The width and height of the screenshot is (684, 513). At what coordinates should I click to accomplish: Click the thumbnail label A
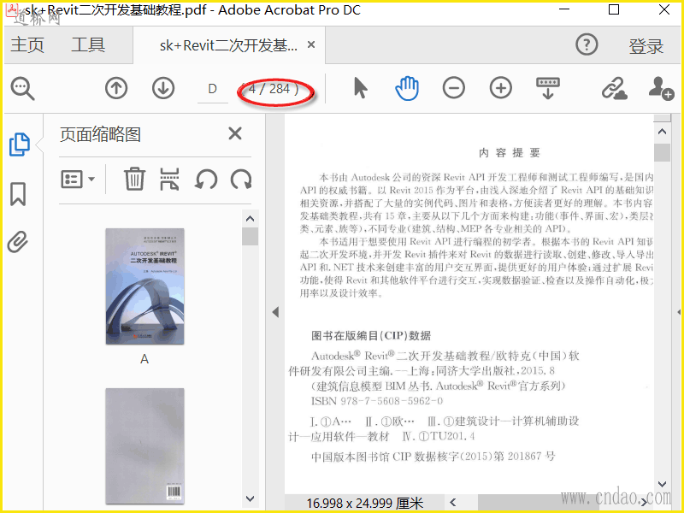144,359
